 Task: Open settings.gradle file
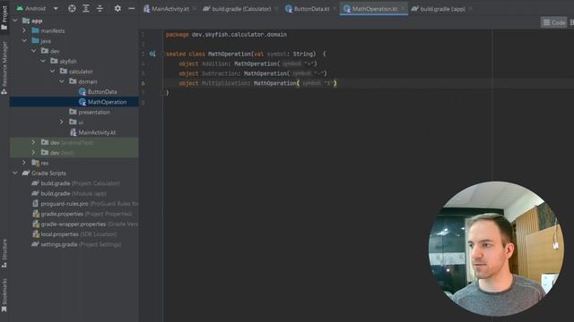[x=81, y=244]
